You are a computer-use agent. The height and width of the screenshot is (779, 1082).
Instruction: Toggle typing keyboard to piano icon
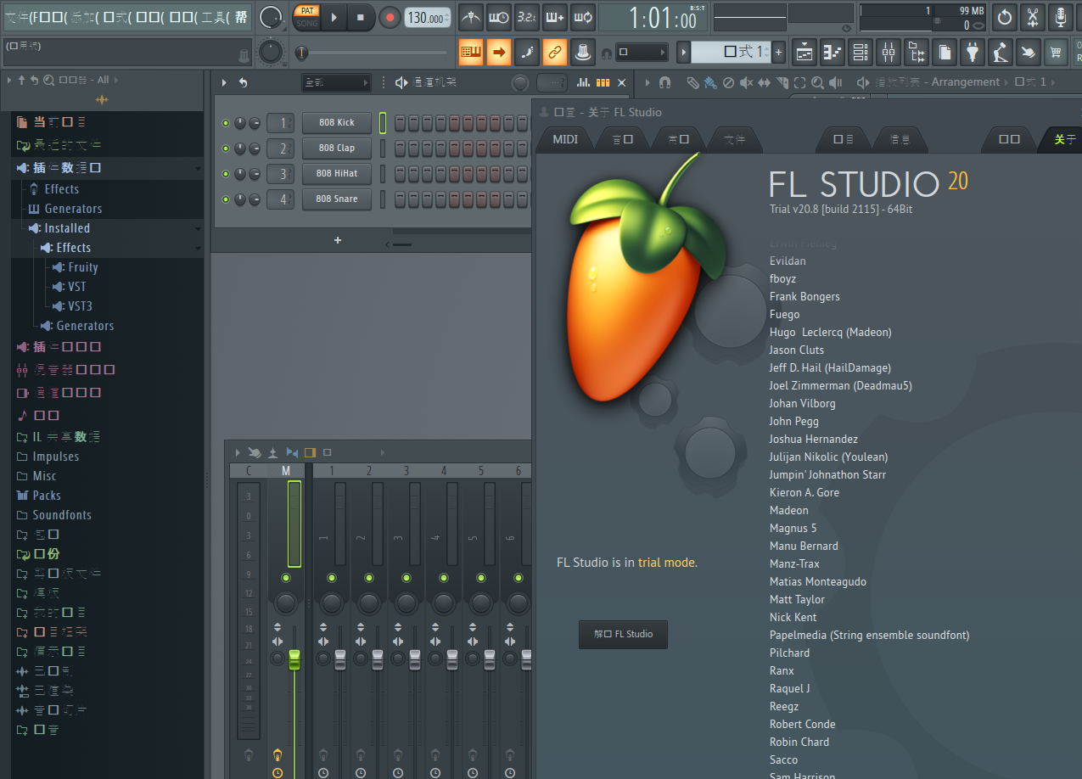471,52
